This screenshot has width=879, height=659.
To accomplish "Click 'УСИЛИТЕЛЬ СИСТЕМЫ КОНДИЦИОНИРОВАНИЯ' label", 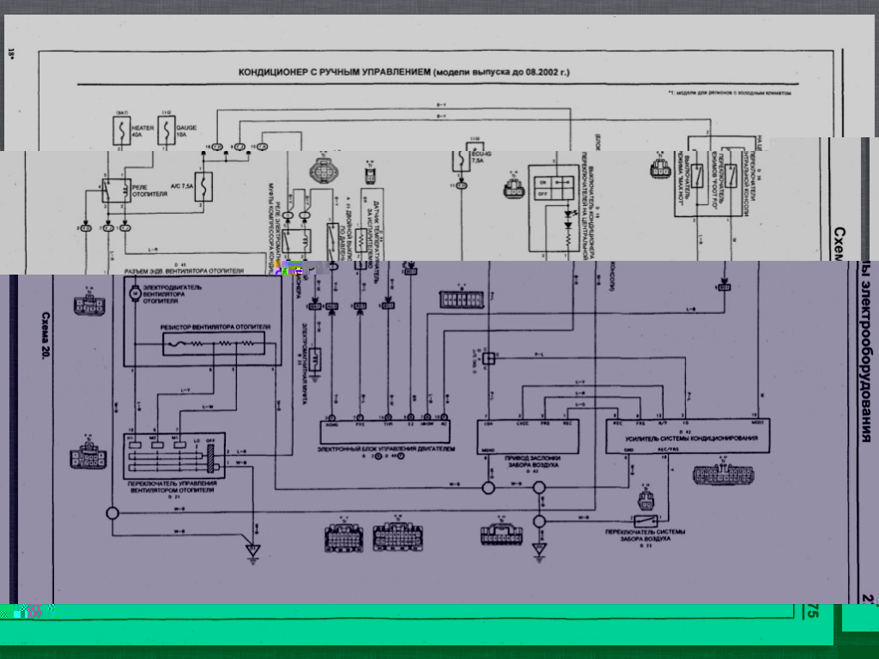I will click(x=691, y=438).
